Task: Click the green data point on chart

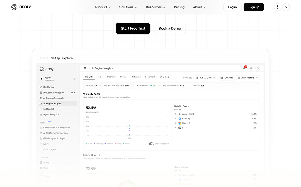Action: pyautogui.click(x=129, y=126)
